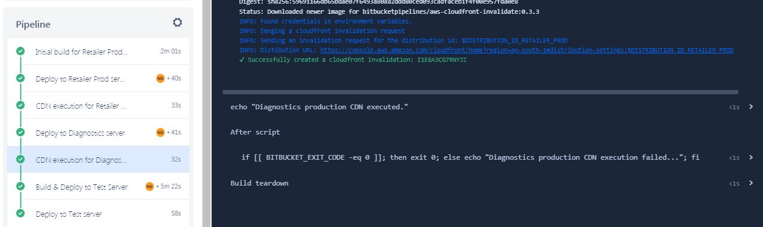Click green check beside Deploy to Test server
763x227 pixels.
(x=20, y=213)
